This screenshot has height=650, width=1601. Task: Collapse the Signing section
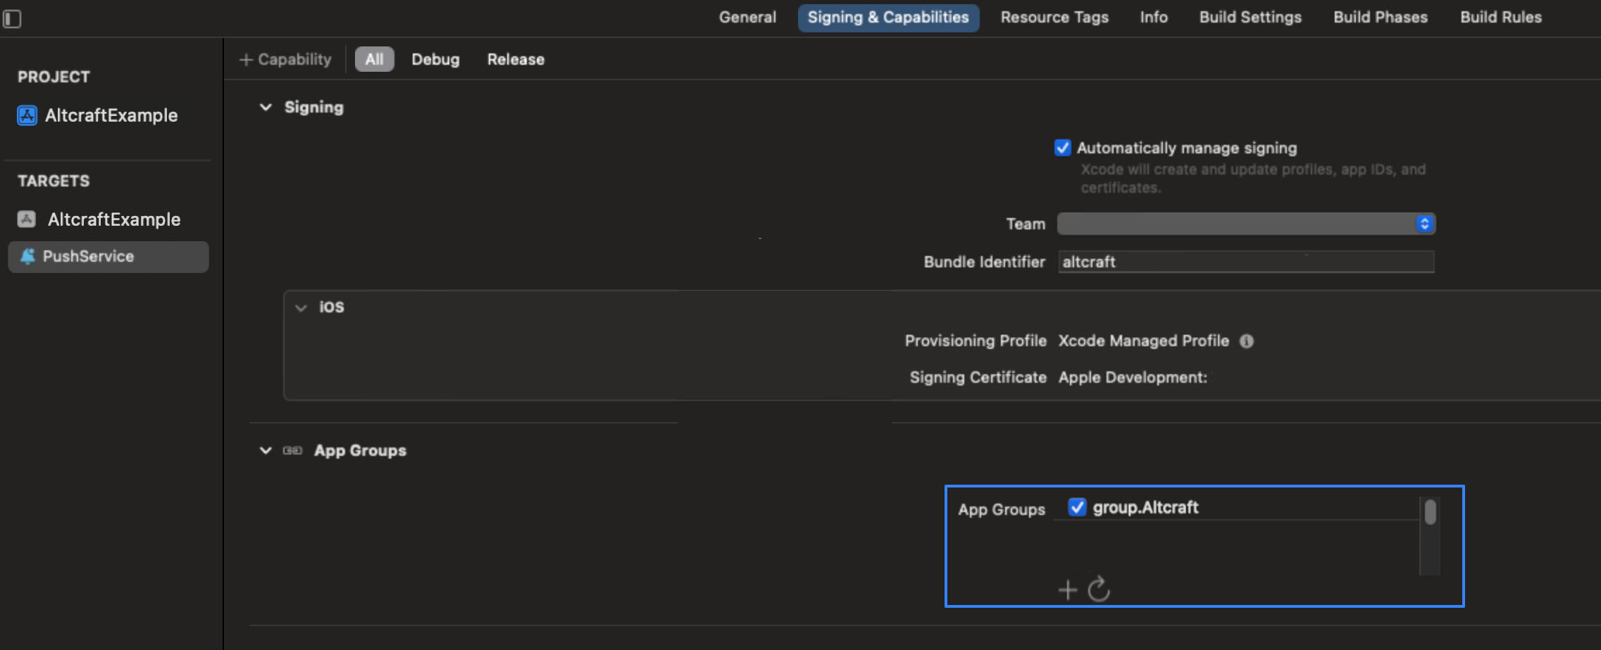pyautogui.click(x=266, y=108)
